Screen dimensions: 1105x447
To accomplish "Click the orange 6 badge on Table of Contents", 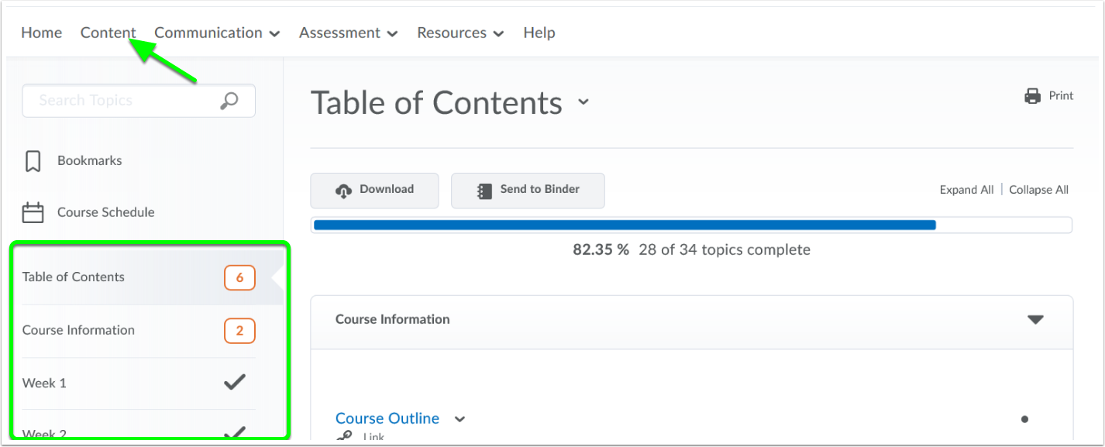I will coord(239,277).
